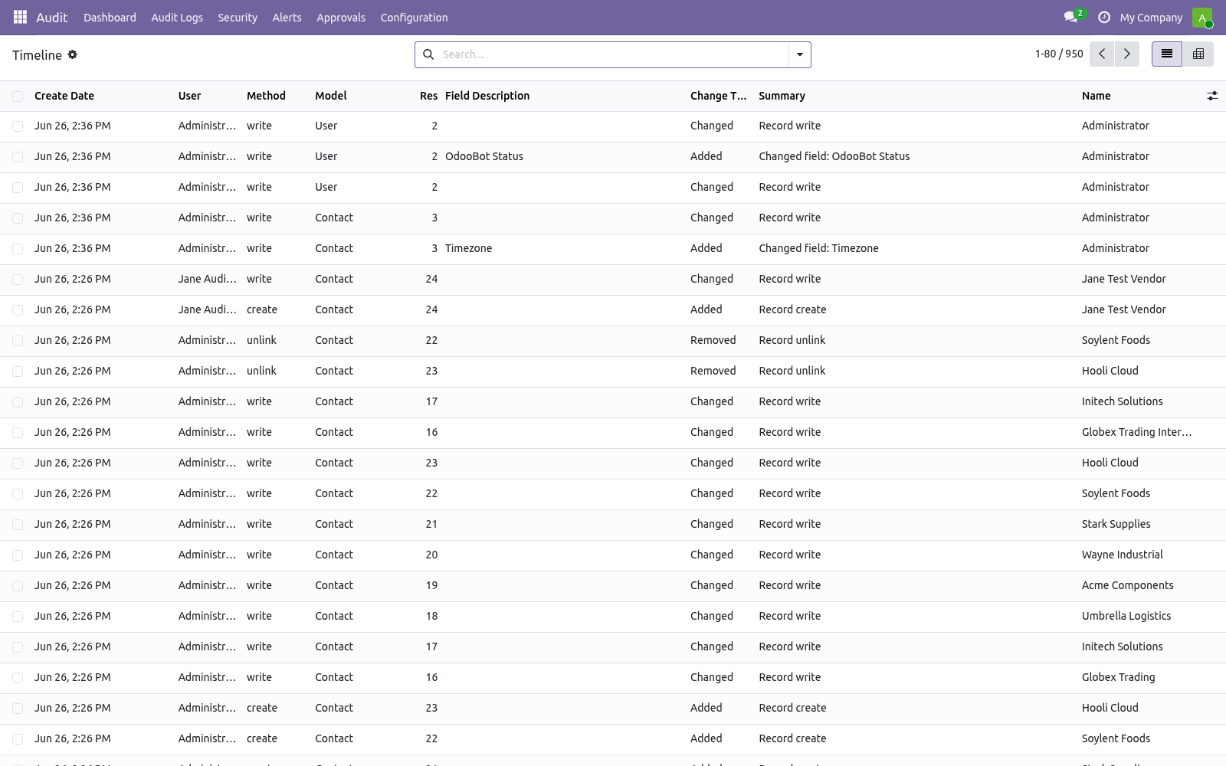Open the My Company switcher
Screen dimensions: 1226x766
click(1151, 17)
